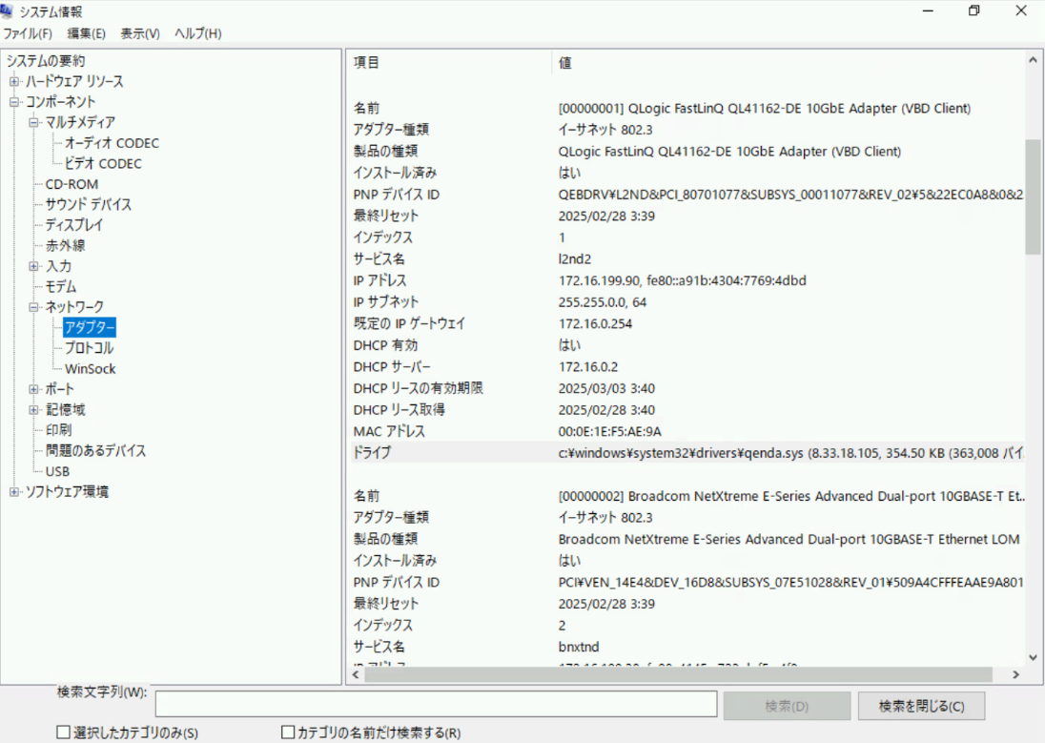
Task: Click the サービス名 value l2nd2
Action: pos(575,258)
